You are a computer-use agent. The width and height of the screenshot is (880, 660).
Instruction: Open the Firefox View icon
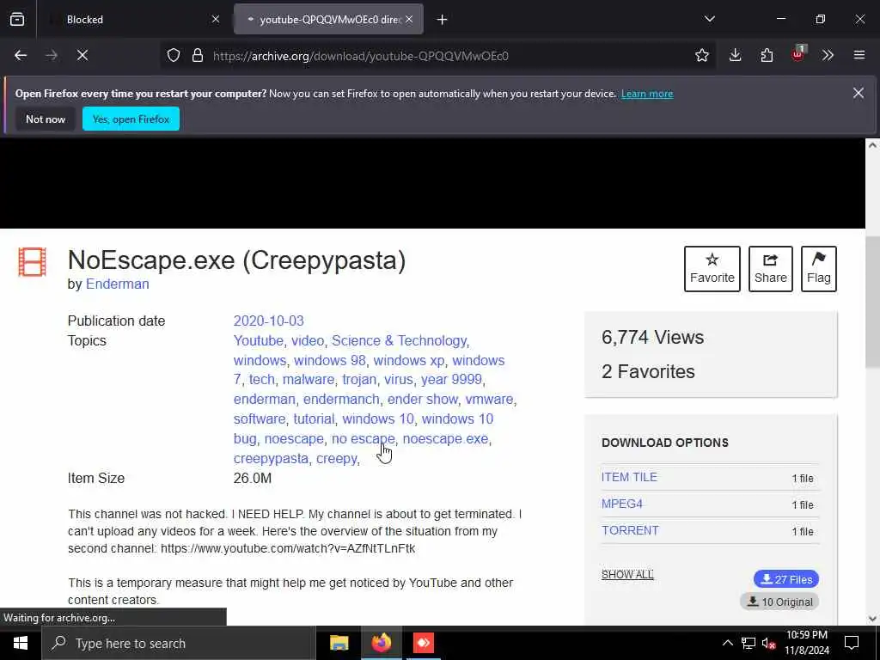[x=17, y=20]
